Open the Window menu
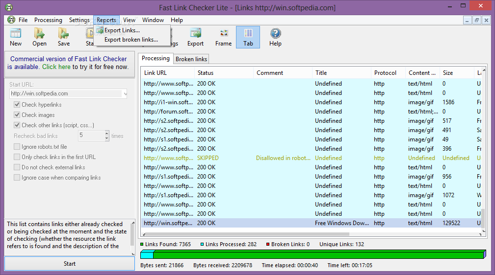 click(x=153, y=20)
